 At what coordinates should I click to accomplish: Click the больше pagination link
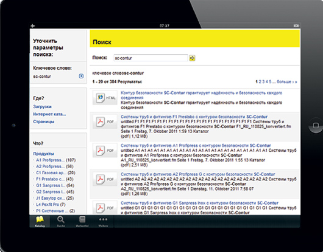point(284,82)
